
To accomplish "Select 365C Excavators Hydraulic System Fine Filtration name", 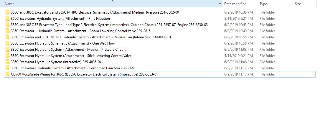I will point(60,18).
